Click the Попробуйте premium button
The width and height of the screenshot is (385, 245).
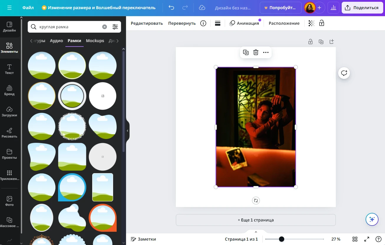(x=280, y=8)
